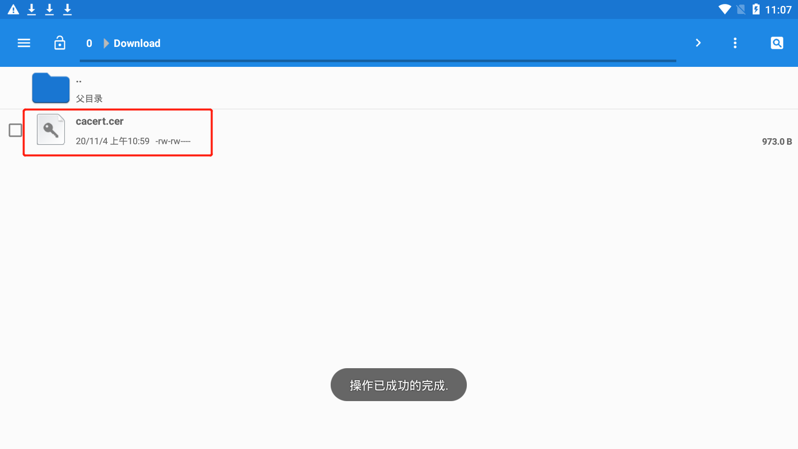Screen dimensions: 798x449
Task: Tap the breadcrumb triangle before Download
Action: (x=106, y=43)
